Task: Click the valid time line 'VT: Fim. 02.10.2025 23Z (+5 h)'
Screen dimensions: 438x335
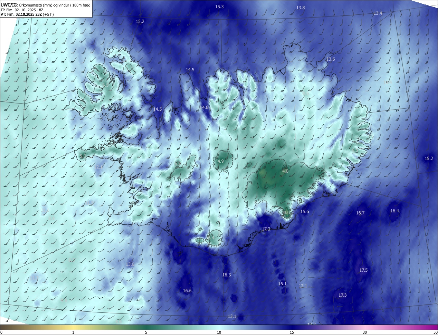Action: (27, 14)
